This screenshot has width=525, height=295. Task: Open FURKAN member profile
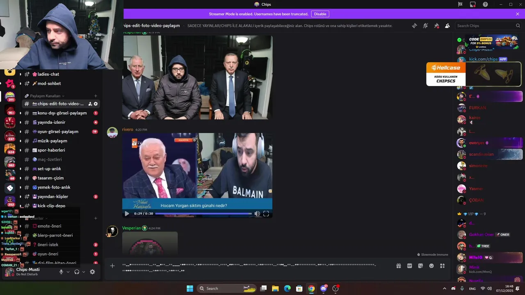tap(477, 108)
